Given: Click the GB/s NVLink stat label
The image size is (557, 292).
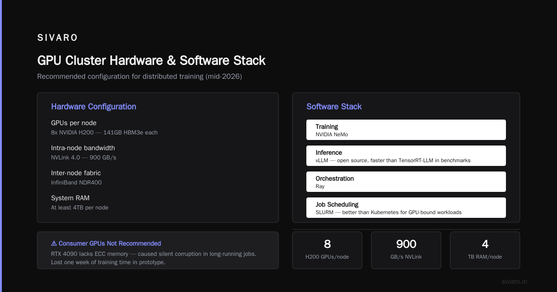Looking at the screenshot, I should pos(406,257).
